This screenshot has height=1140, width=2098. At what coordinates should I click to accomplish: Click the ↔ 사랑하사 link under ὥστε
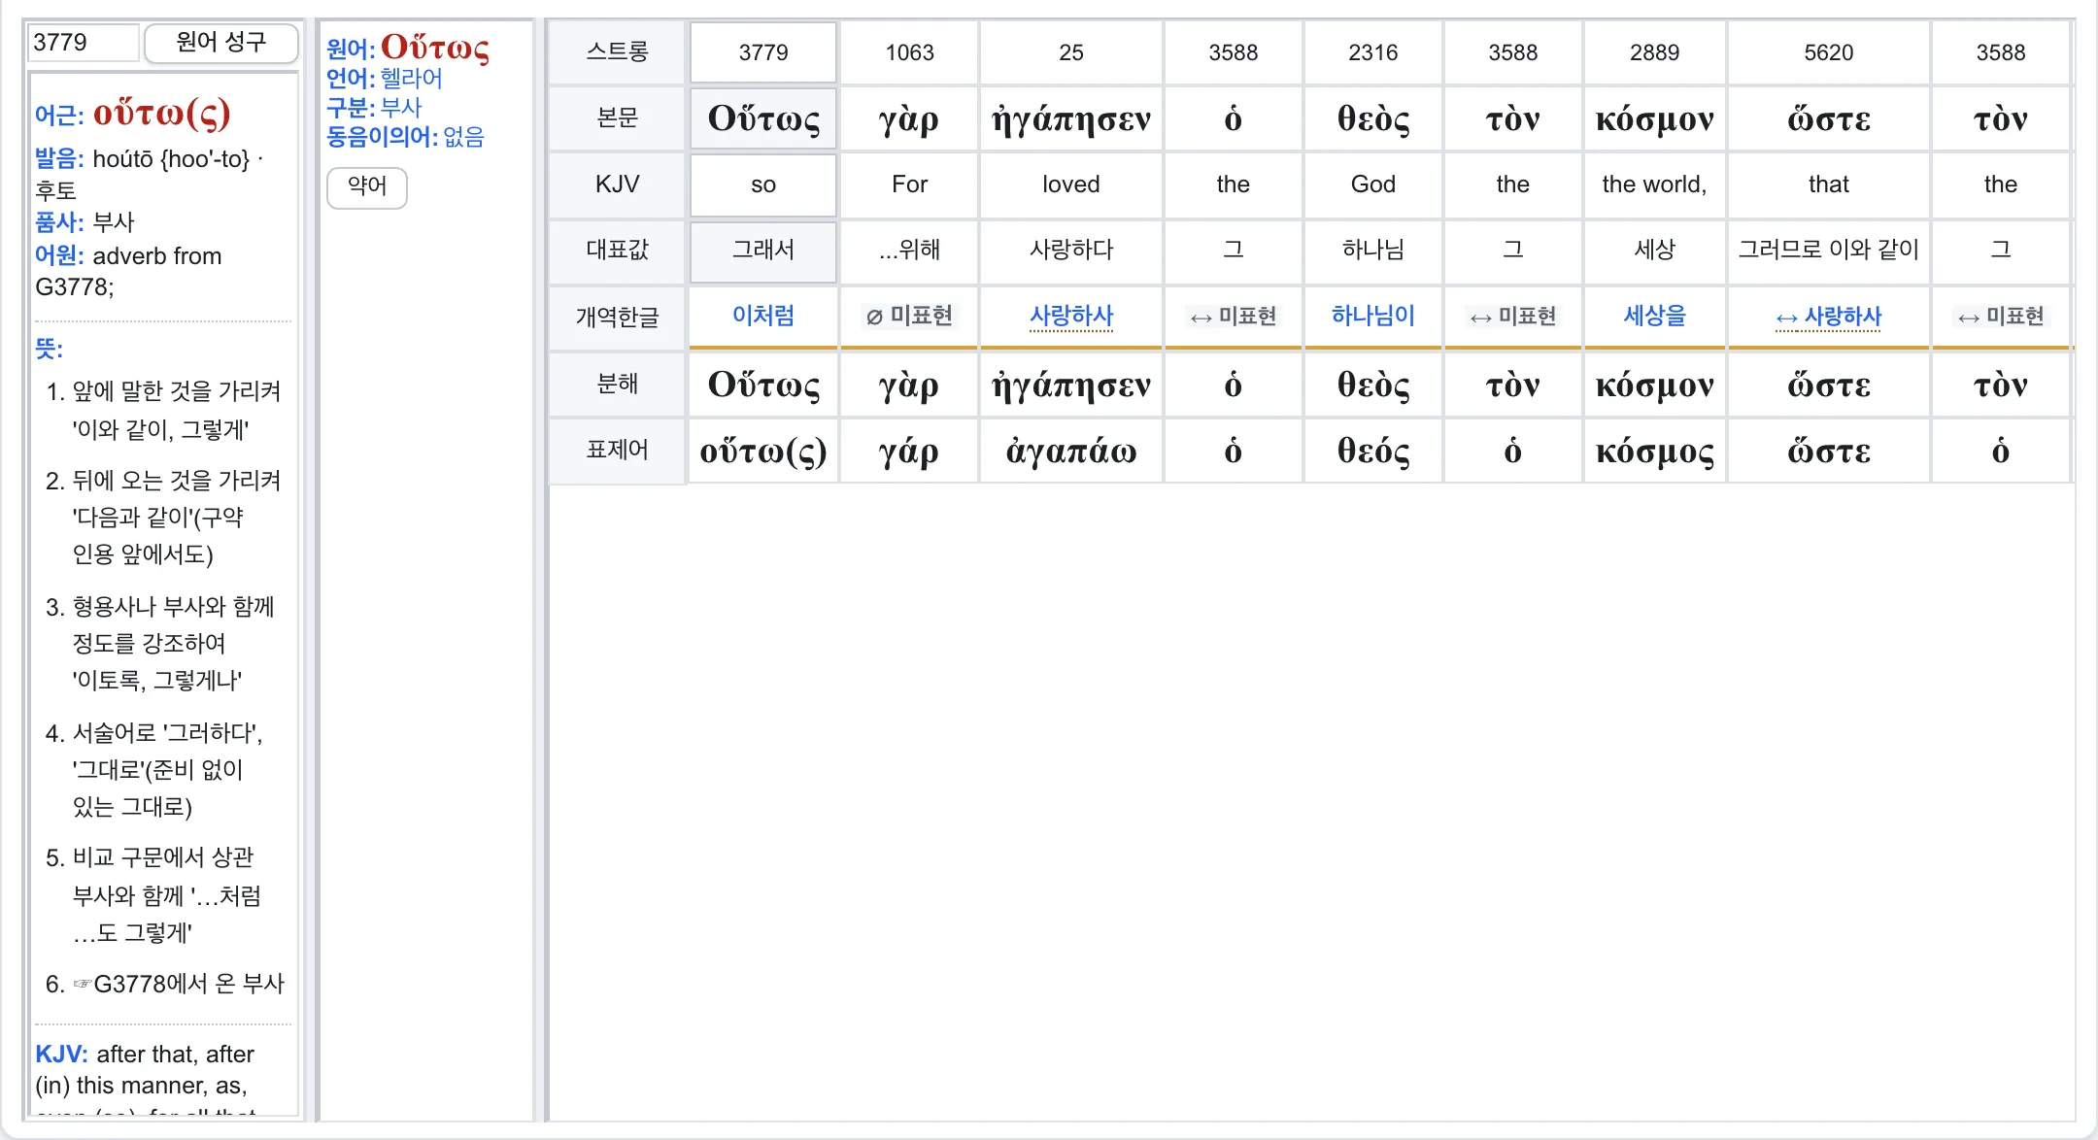pyautogui.click(x=1828, y=317)
